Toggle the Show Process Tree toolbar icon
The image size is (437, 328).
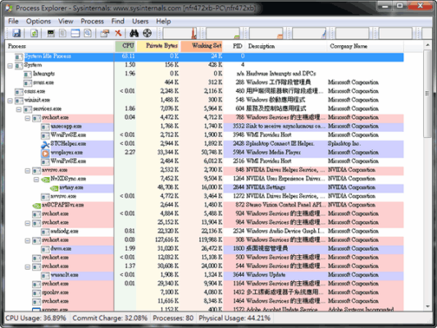(x=62, y=34)
